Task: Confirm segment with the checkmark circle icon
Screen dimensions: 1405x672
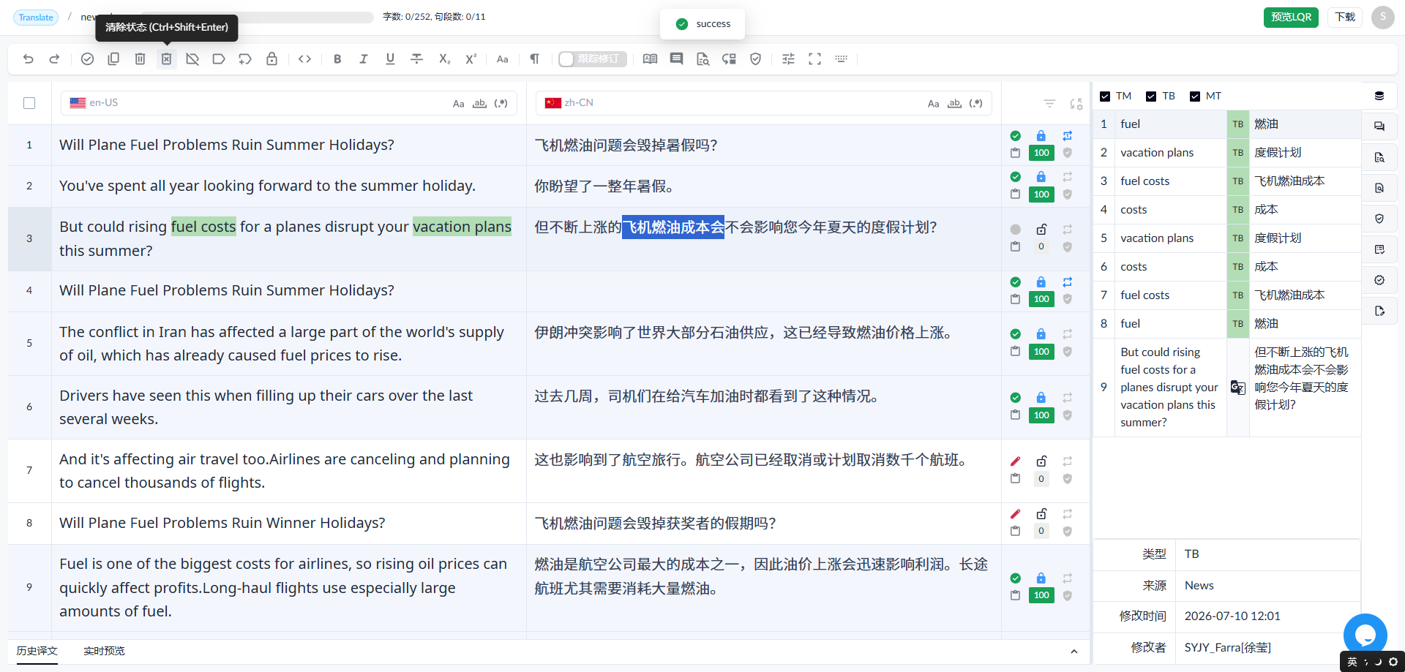Action: coord(87,59)
